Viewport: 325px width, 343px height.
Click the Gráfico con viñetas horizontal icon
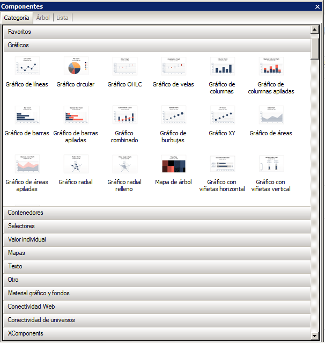[x=222, y=164]
